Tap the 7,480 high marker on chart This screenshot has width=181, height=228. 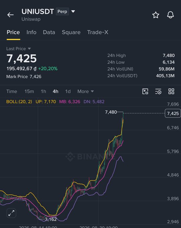pos(111,112)
